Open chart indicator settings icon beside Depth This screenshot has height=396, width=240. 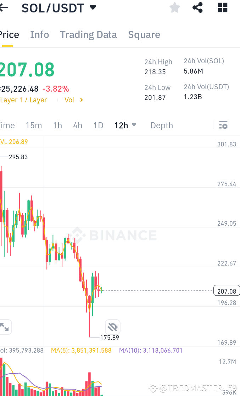[x=223, y=125]
